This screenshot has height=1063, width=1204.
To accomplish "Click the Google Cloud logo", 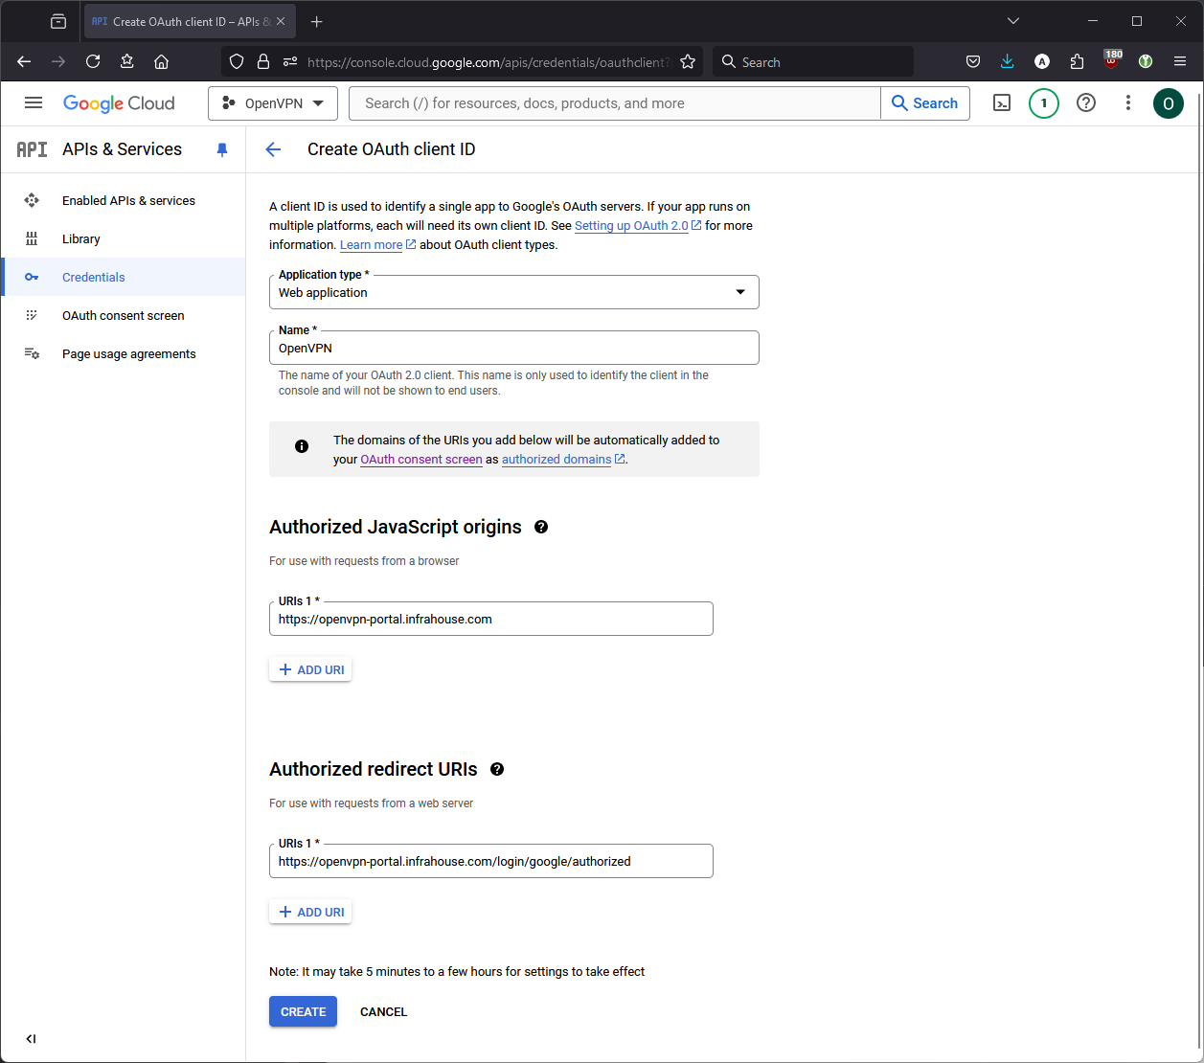I will [119, 103].
